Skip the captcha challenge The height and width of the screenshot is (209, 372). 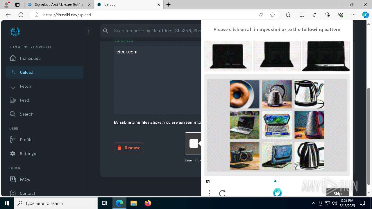(x=337, y=193)
